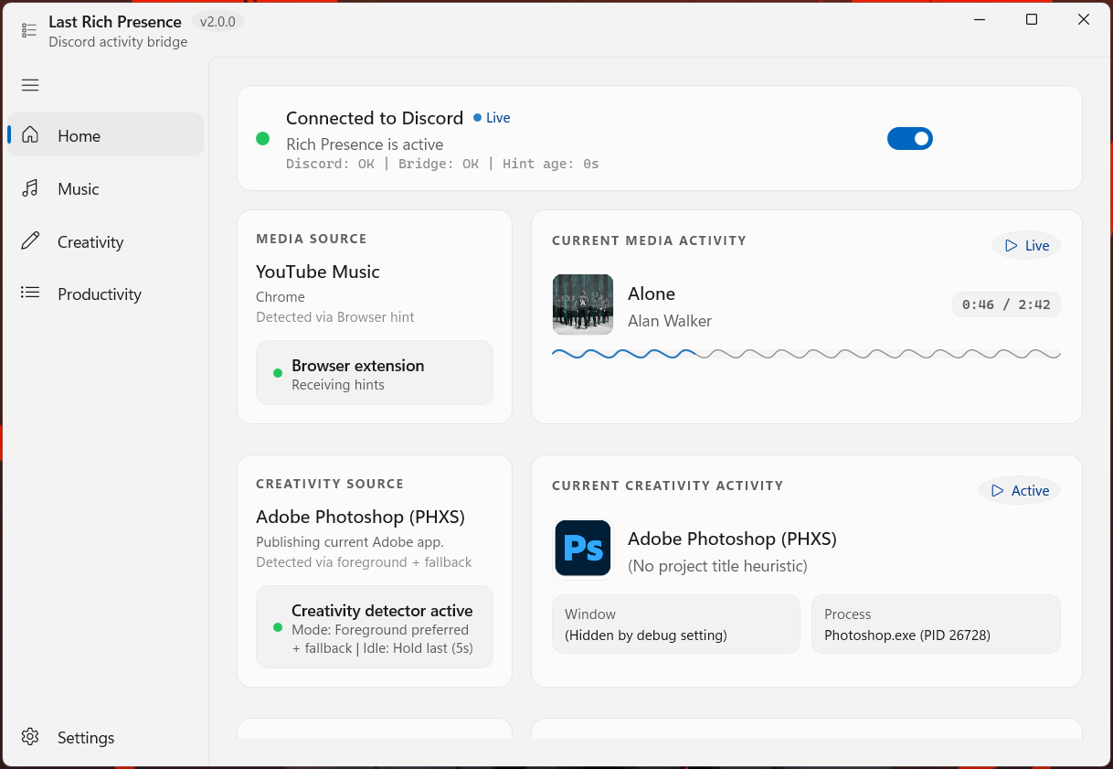Click the song title Alone
Screen dimensions: 1113x769
coord(652,294)
